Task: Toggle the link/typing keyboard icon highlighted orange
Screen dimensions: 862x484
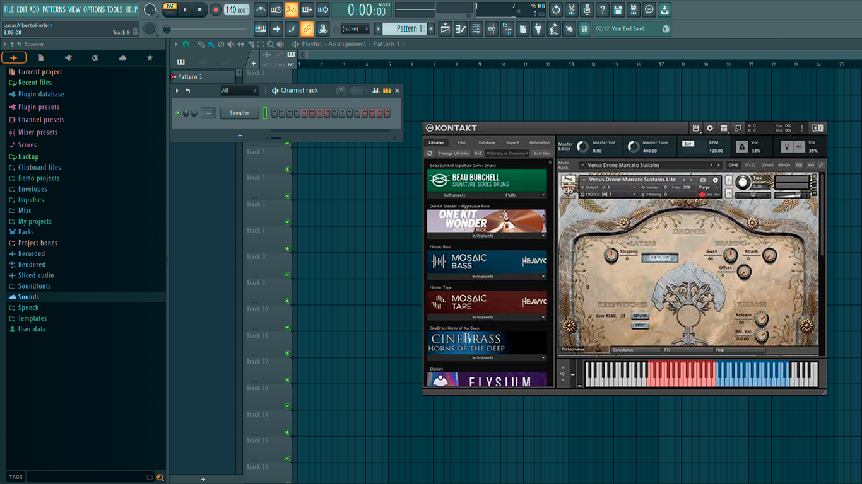Action: [x=307, y=29]
